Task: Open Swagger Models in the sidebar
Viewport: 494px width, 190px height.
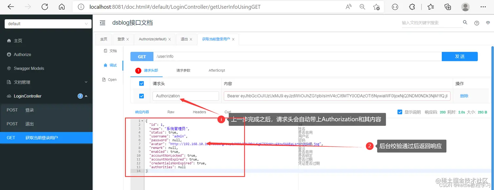Action: point(46,68)
